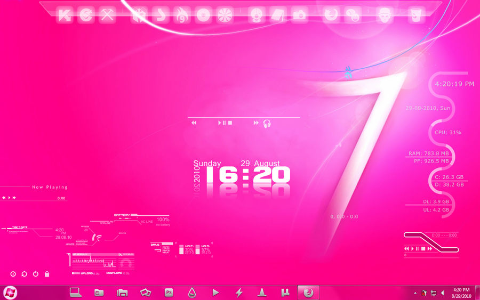Toggle play/pause in center media player
Image resolution: width=480 pixels, height=300 pixels.
tap(222, 123)
